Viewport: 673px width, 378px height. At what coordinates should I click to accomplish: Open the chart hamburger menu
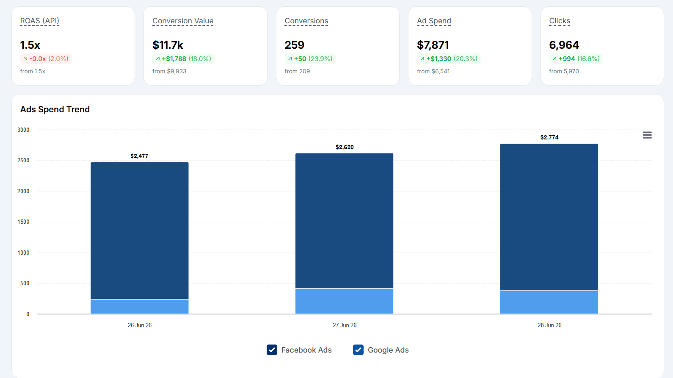pos(647,135)
